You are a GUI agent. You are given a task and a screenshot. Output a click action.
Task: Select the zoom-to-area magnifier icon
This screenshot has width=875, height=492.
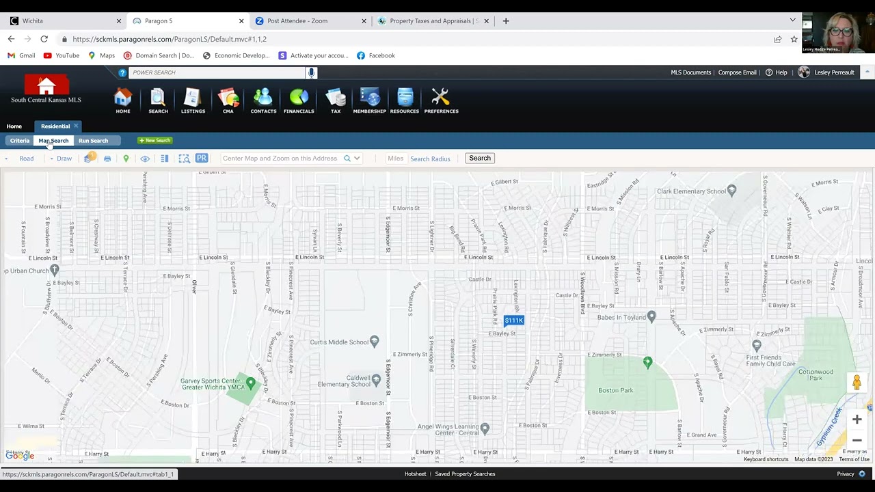(184, 159)
